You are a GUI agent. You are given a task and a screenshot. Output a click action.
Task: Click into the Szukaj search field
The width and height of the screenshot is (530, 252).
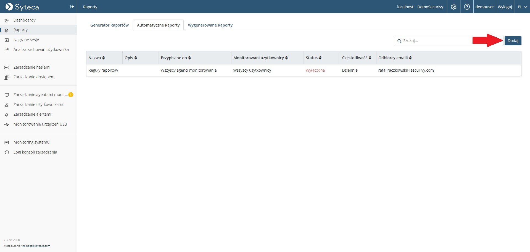(x=436, y=41)
